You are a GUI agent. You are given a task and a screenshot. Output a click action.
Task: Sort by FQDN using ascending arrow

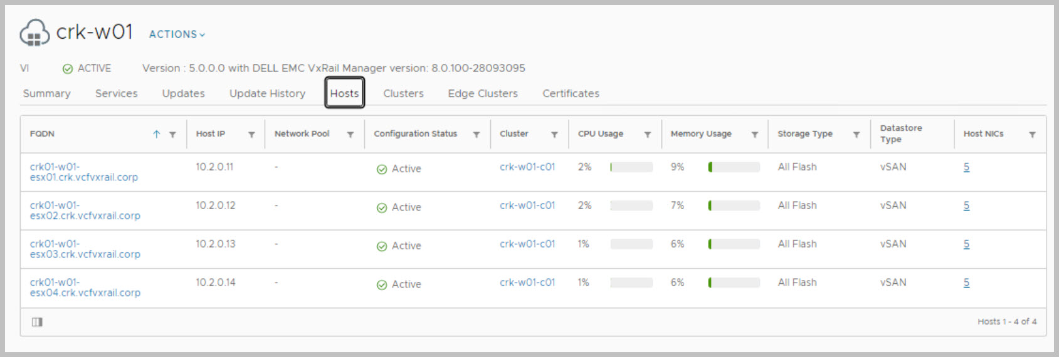coord(156,134)
